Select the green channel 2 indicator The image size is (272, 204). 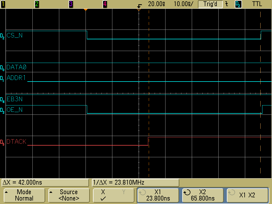click(x=37, y=4)
